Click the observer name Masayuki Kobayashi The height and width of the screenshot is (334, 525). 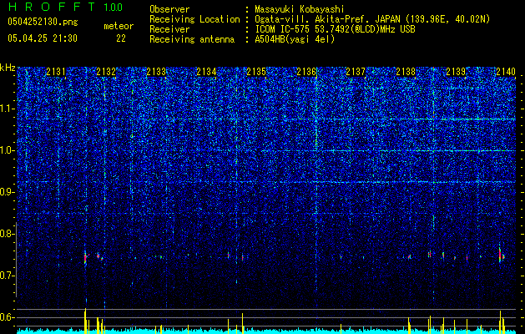[x=300, y=9]
